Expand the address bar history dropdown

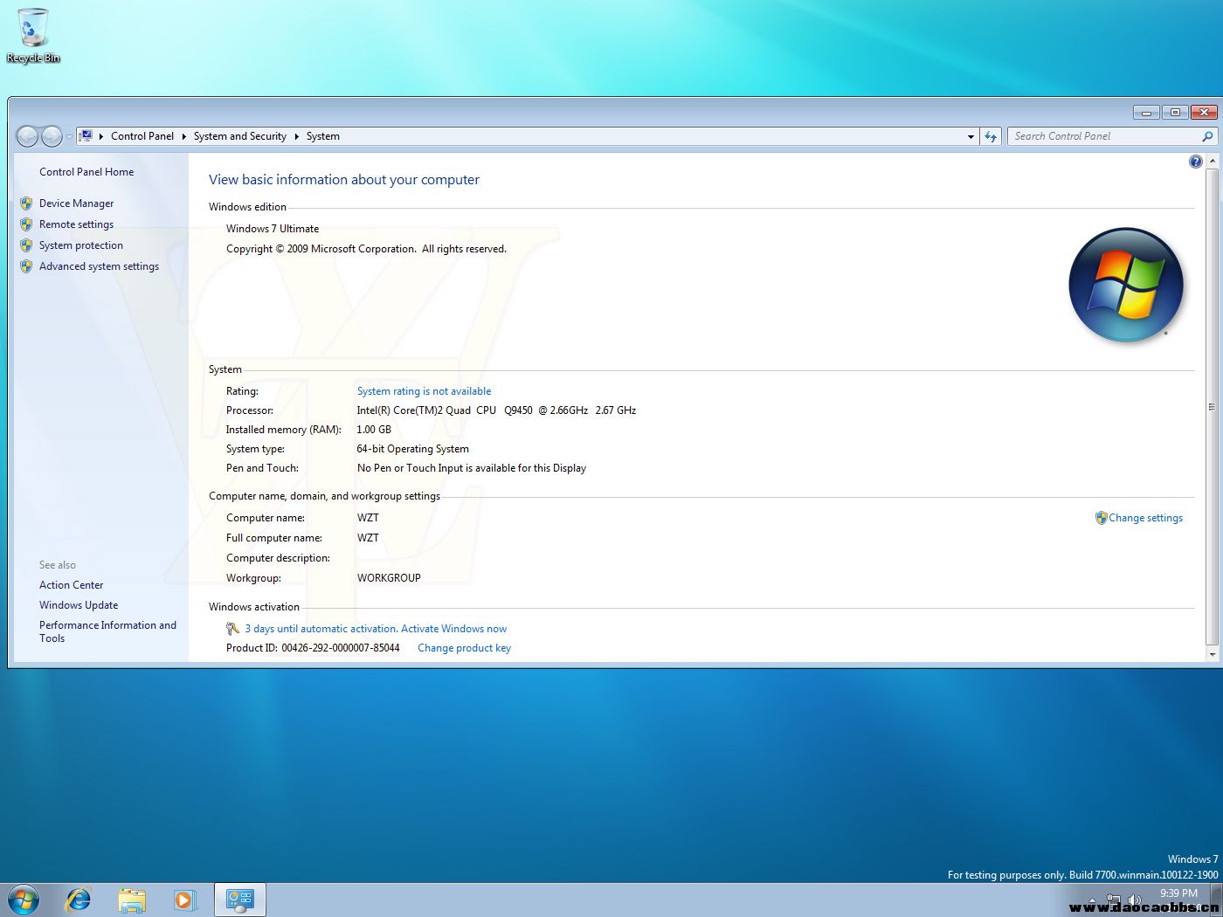971,136
